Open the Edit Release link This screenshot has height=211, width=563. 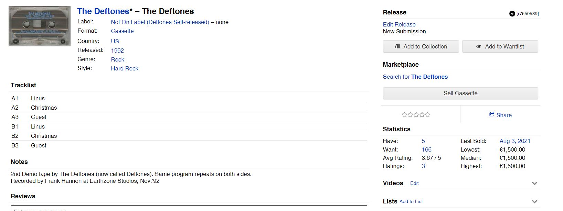coord(399,24)
